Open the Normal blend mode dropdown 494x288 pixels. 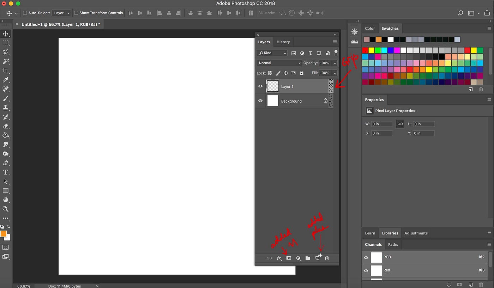pos(279,63)
